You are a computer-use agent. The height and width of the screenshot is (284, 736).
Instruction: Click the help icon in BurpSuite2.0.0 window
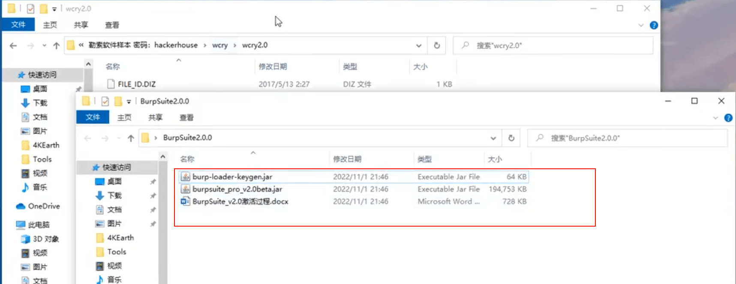[x=728, y=118]
